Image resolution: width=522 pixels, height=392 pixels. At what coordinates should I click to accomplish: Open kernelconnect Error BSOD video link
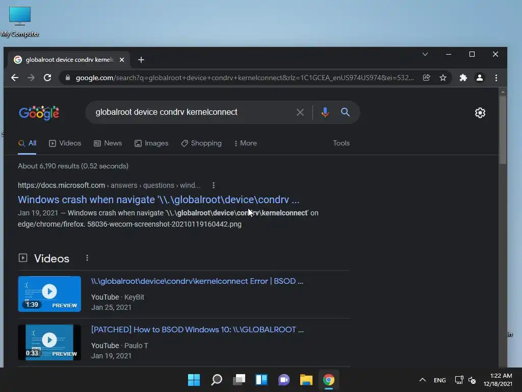coord(197,281)
